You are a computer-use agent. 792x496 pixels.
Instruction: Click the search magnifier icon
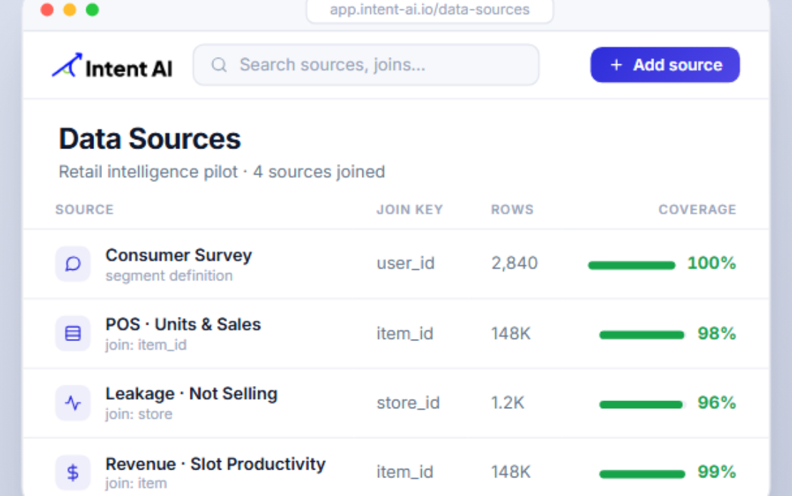pyautogui.click(x=219, y=65)
